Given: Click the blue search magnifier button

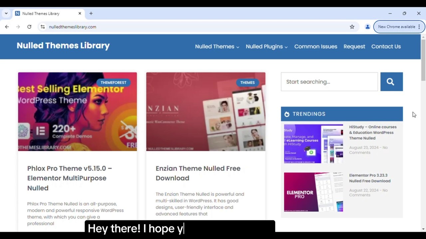Looking at the screenshot, I should point(391,82).
